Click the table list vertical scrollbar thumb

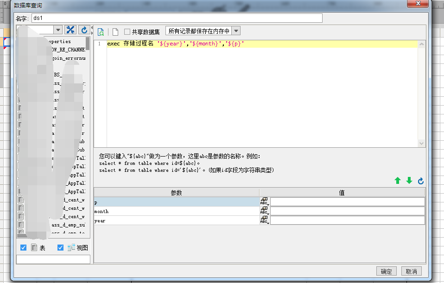[x=88, y=44]
